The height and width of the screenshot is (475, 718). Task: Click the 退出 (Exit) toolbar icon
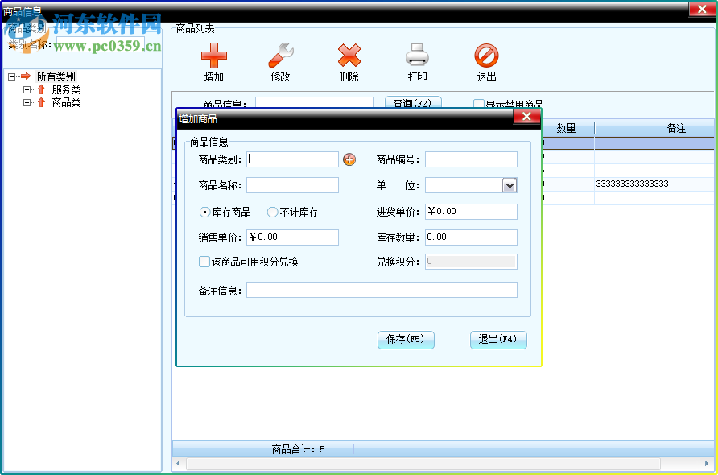point(486,56)
